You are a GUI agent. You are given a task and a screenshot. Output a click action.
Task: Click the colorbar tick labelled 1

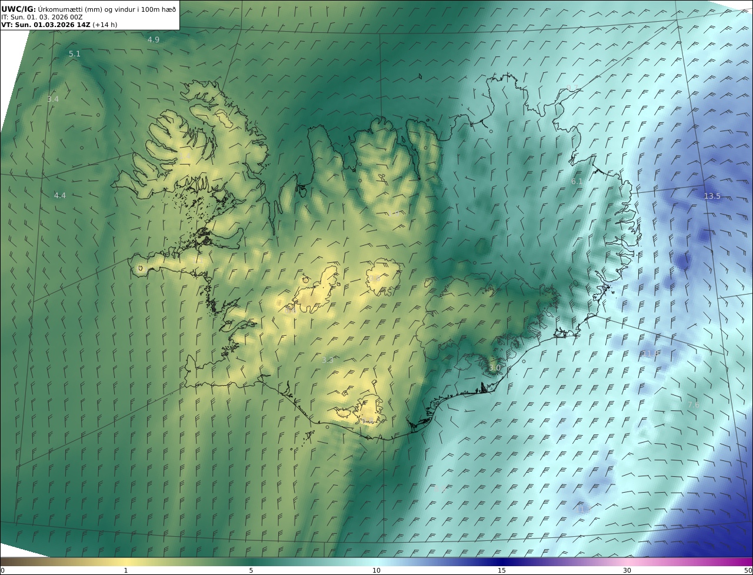click(126, 570)
